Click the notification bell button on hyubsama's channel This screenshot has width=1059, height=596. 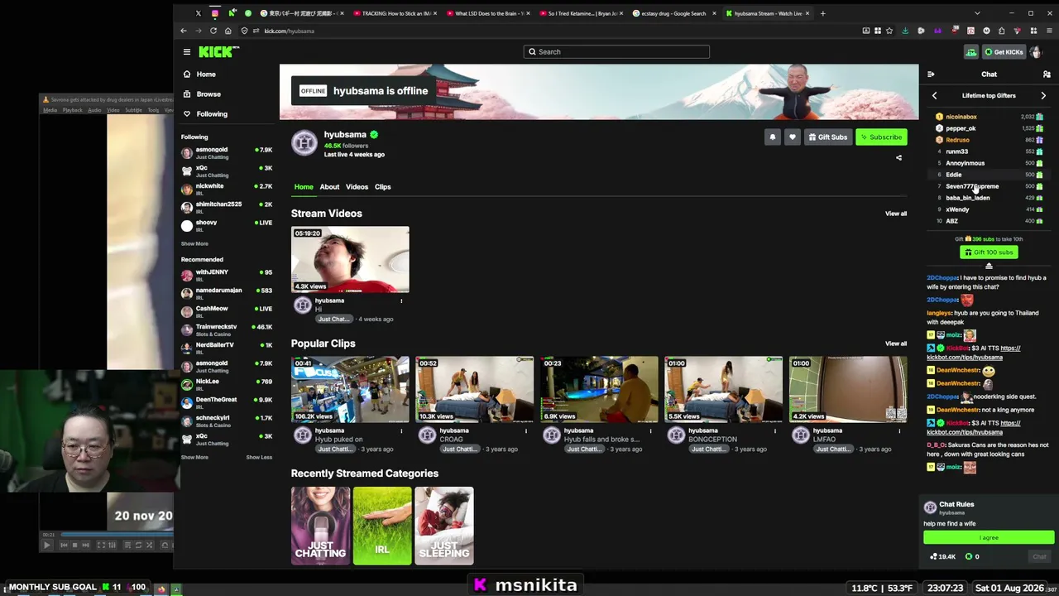773,137
